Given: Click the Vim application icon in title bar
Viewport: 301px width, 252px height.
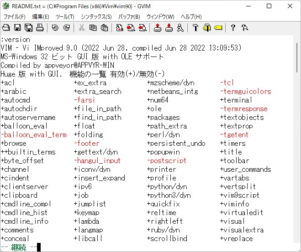Looking at the screenshot, I should point(6,6).
